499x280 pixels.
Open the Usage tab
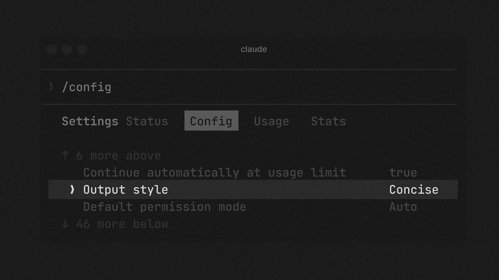[x=271, y=121]
